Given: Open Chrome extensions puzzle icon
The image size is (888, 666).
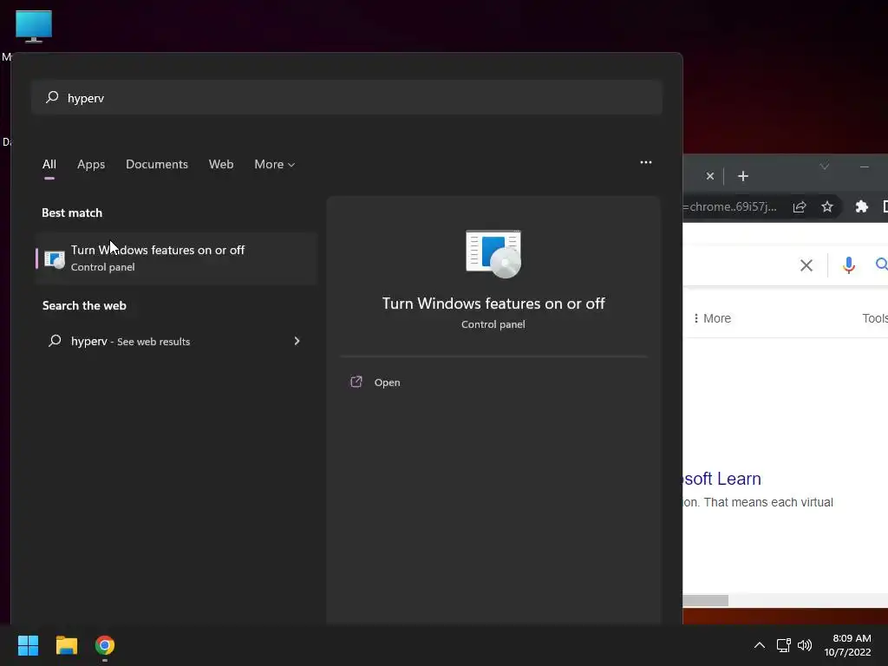Looking at the screenshot, I should tap(861, 206).
